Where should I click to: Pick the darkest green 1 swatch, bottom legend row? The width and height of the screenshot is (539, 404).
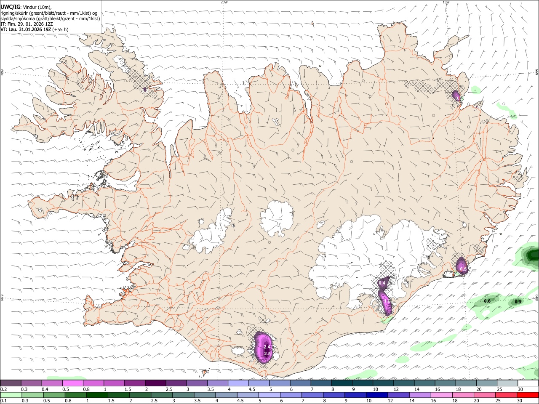[x=98, y=395]
